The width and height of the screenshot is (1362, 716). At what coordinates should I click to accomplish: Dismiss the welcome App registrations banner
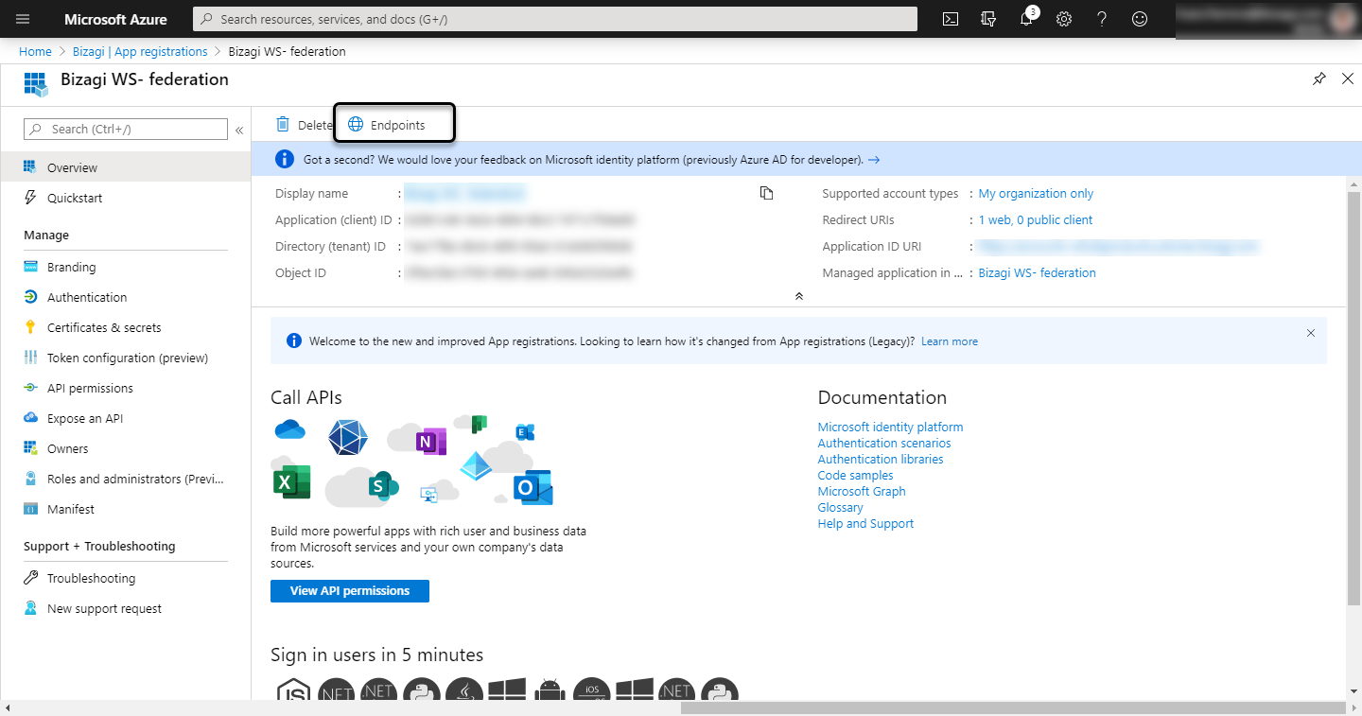point(1311,333)
